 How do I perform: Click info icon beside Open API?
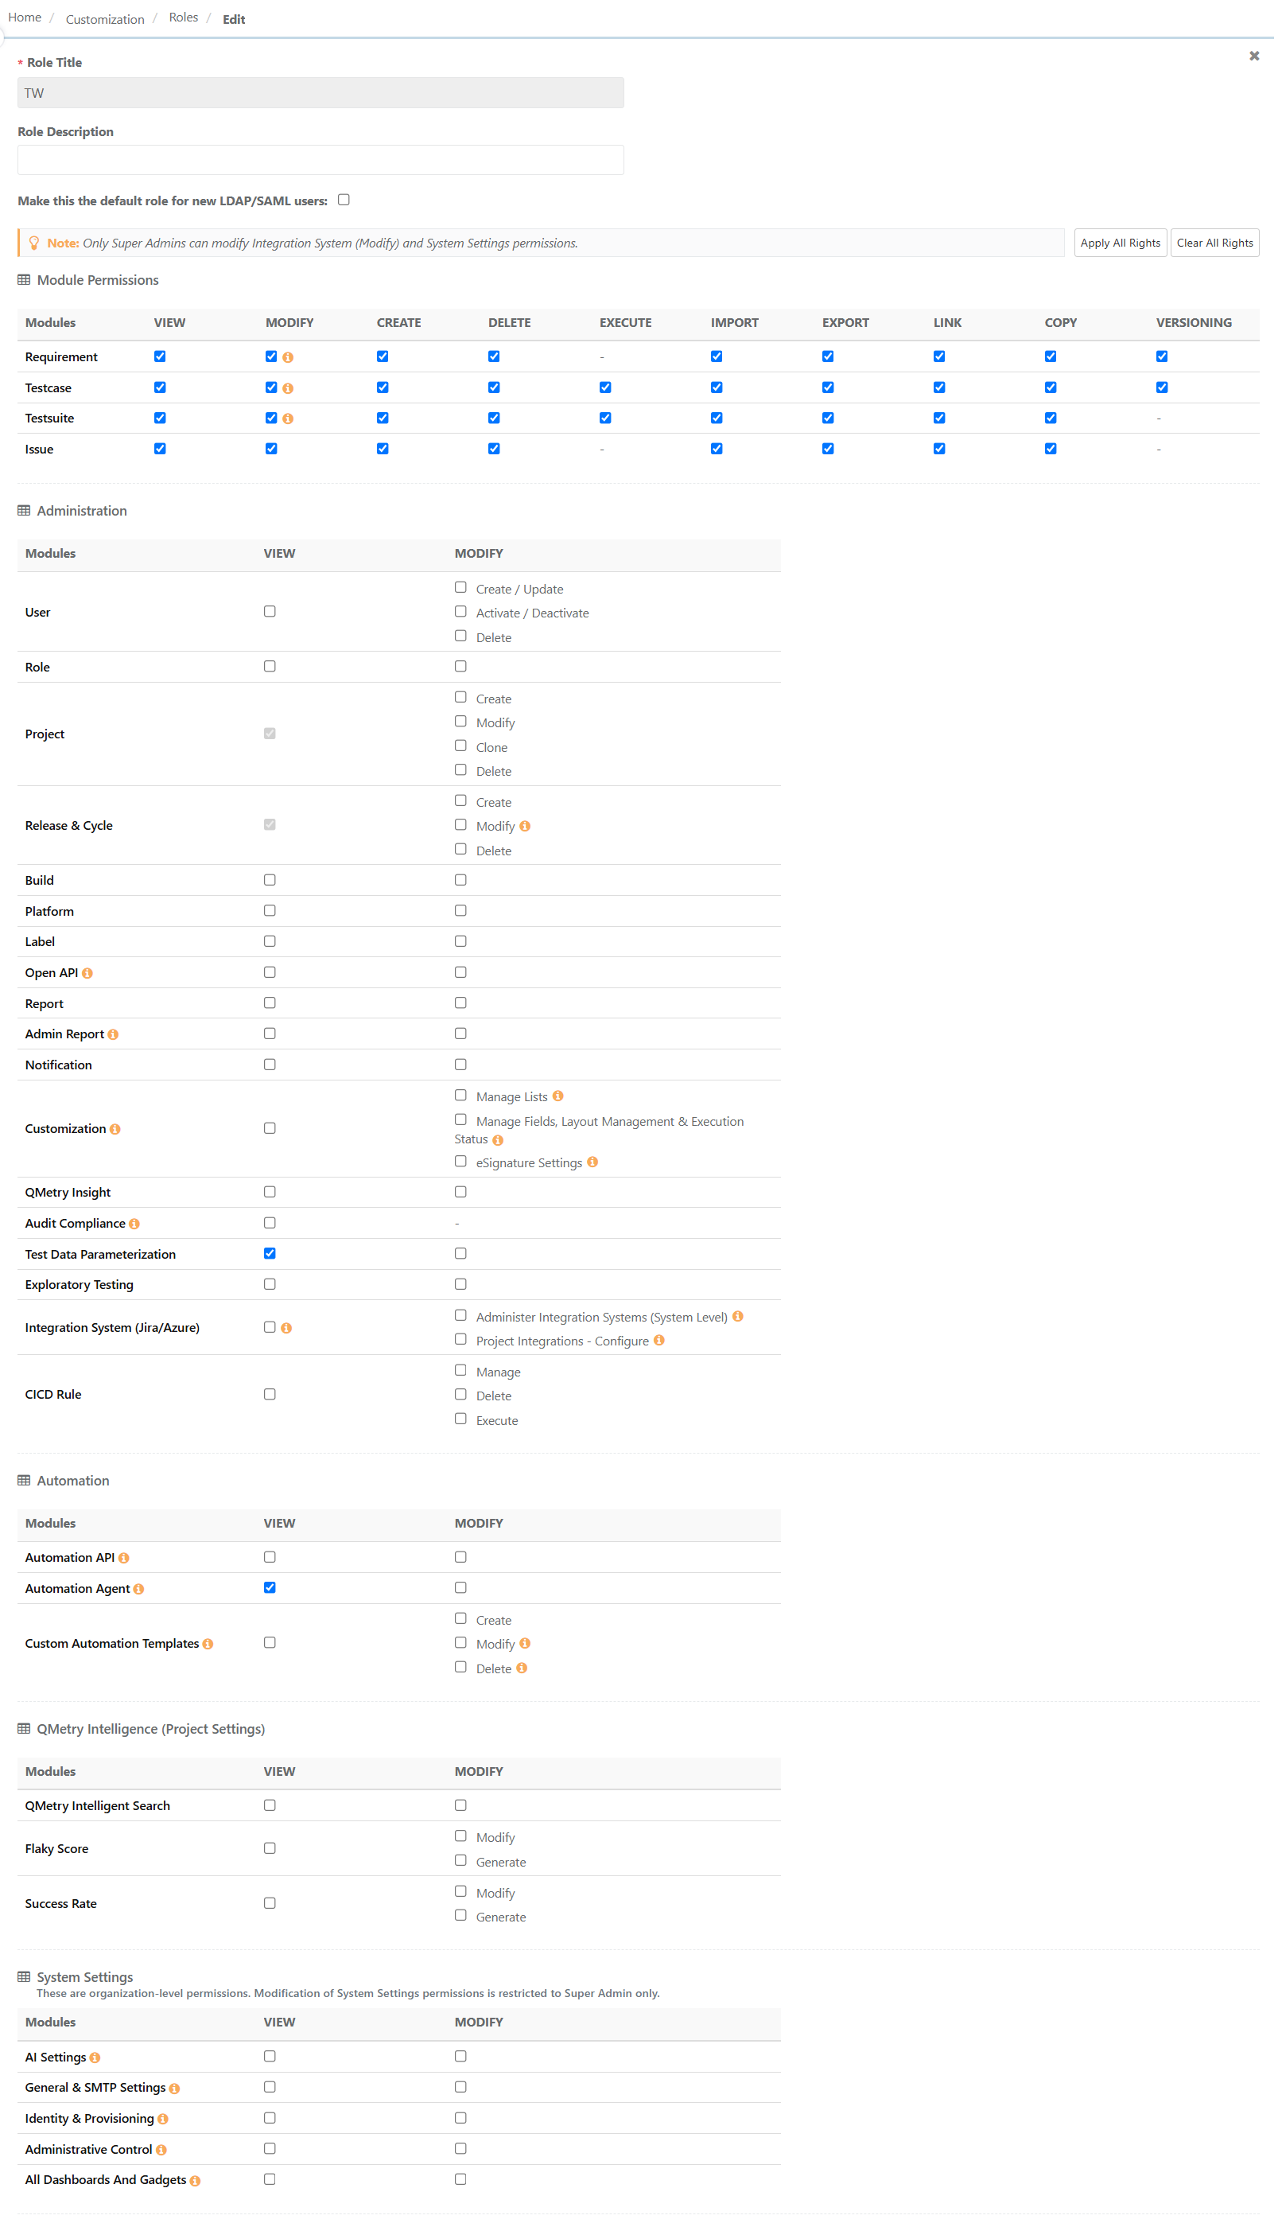(x=87, y=973)
